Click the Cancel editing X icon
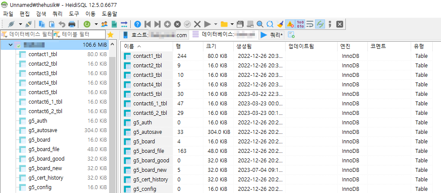This screenshot has width=441, height=193. point(197,24)
